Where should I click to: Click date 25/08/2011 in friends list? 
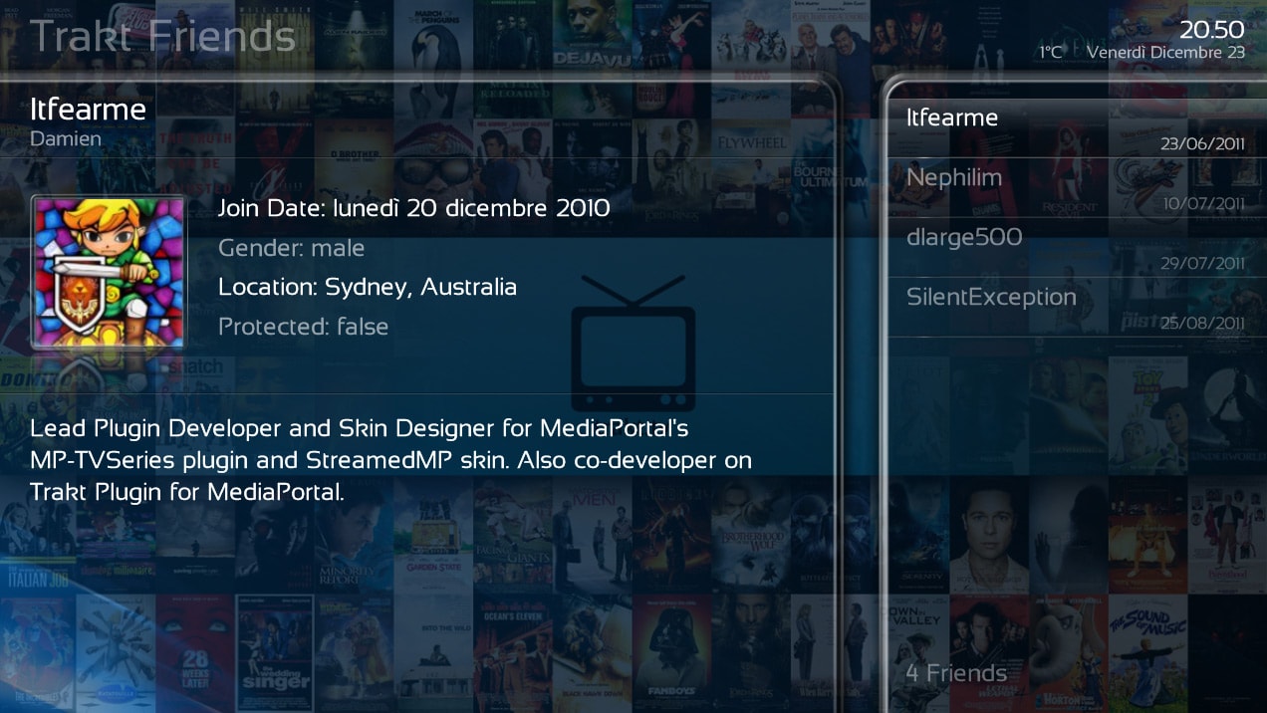click(1203, 324)
